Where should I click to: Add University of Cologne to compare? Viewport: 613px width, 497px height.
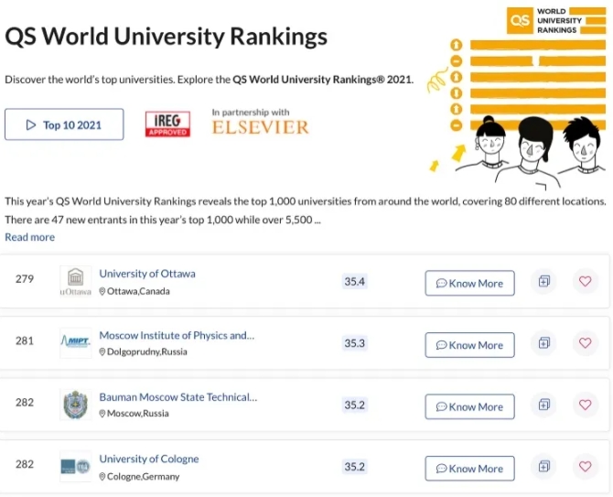[543, 467]
